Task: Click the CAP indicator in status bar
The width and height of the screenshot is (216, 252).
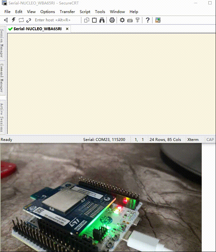Action: pos(210,139)
